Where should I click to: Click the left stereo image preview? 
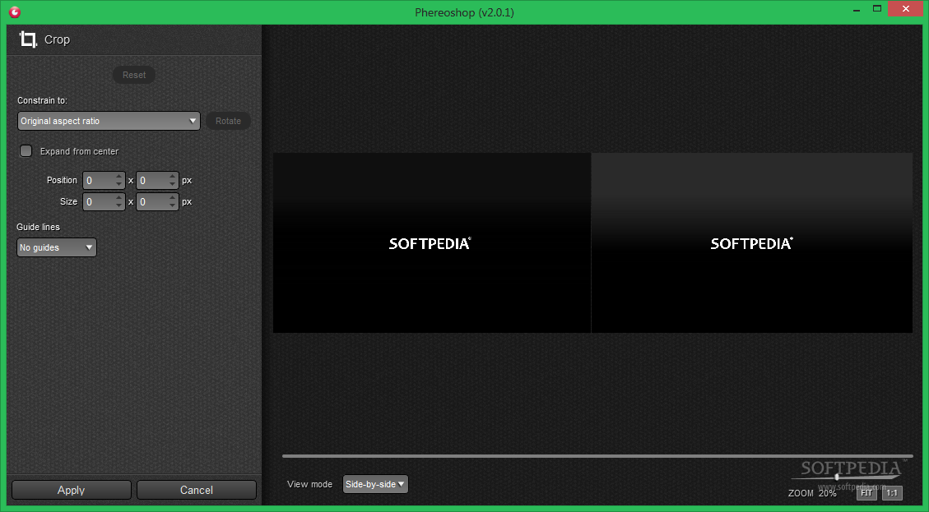pos(432,242)
